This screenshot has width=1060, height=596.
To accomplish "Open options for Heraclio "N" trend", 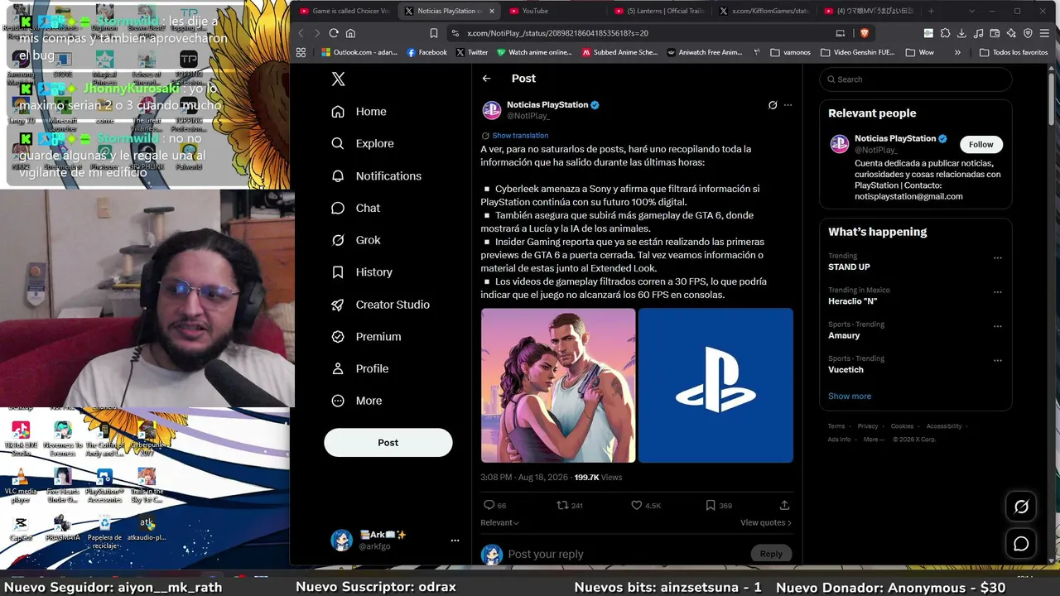I will point(998,292).
